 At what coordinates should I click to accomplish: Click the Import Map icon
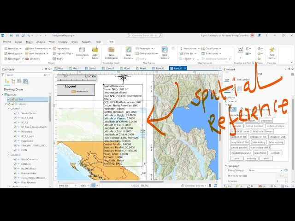pyautogui.click(x=54, y=48)
